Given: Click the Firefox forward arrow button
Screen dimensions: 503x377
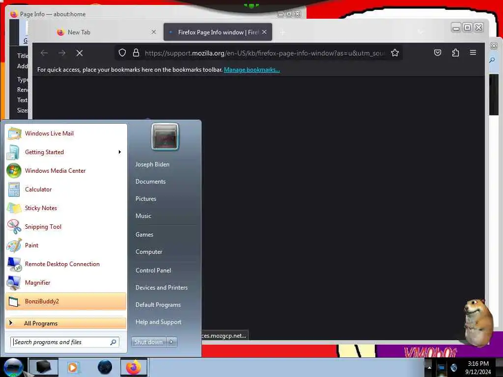Looking at the screenshot, I should (x=62, y=53).
